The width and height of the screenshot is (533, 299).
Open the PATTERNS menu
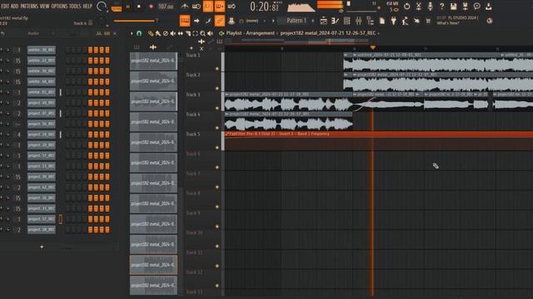[x=29, y=6]
